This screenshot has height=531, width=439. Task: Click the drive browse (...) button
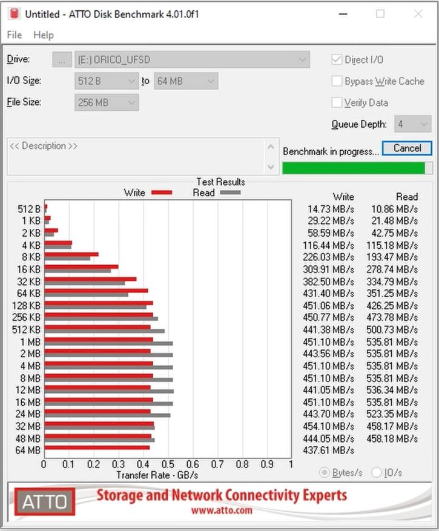[x=62, y=59]
